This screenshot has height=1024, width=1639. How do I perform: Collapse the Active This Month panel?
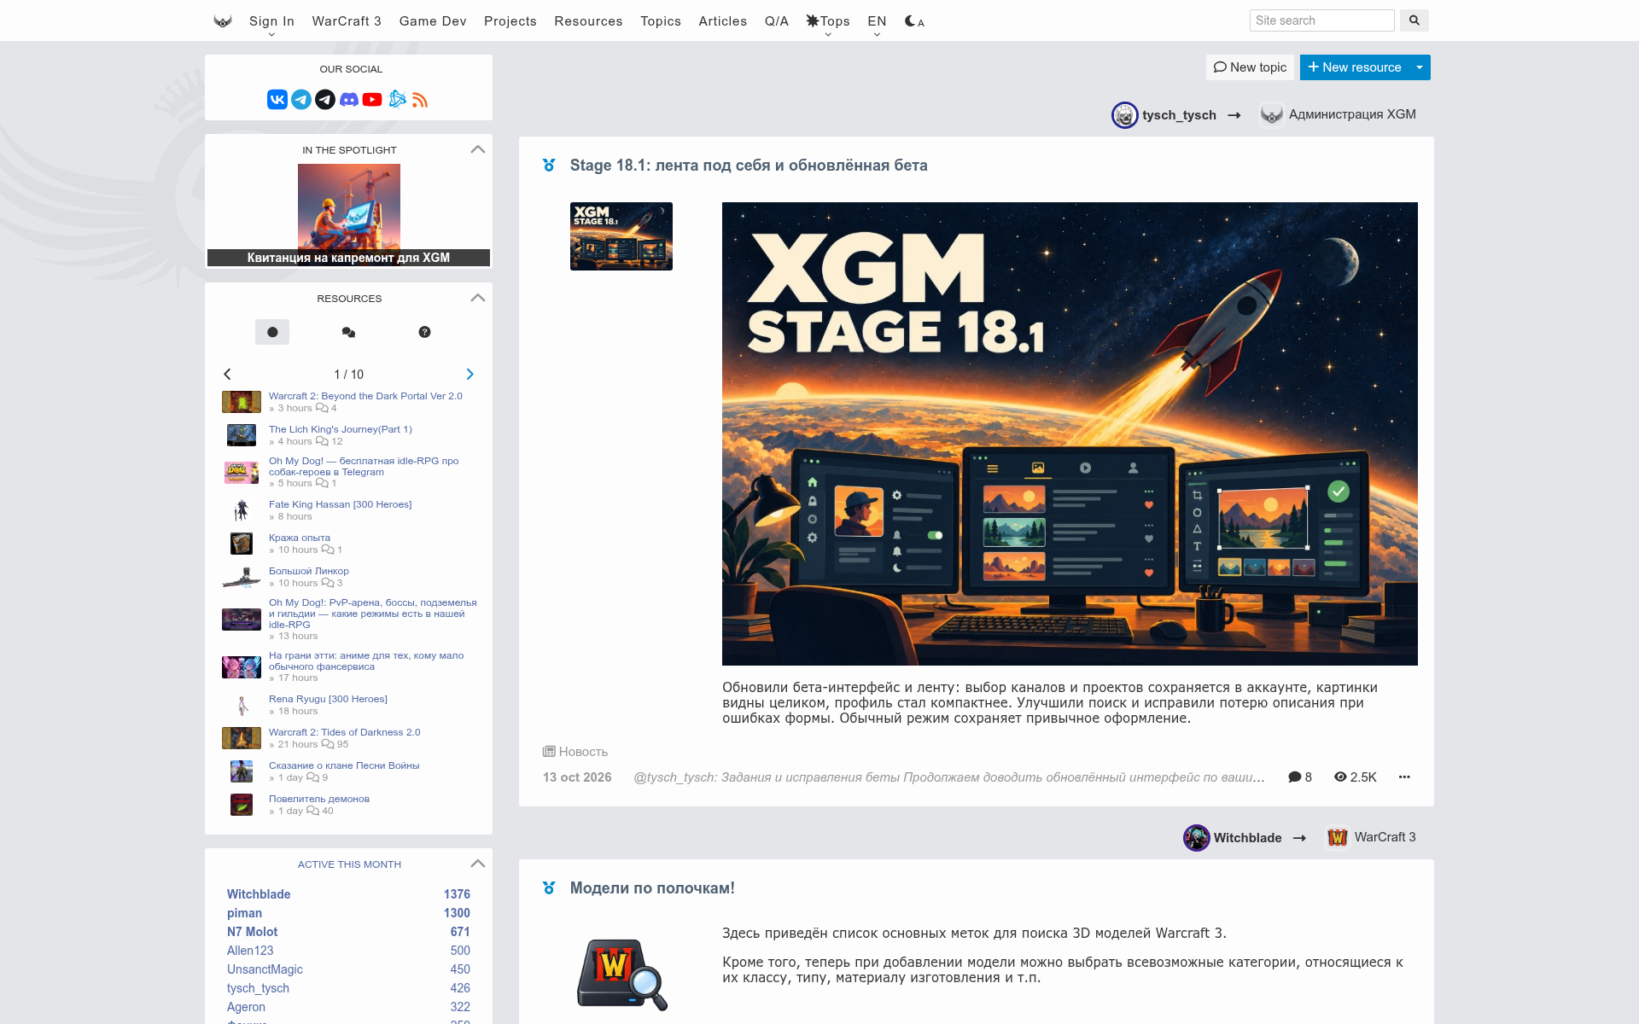tap(478, 864)
